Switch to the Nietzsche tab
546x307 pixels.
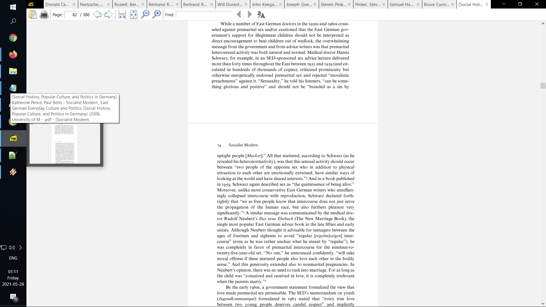click(x=92, y=4)
